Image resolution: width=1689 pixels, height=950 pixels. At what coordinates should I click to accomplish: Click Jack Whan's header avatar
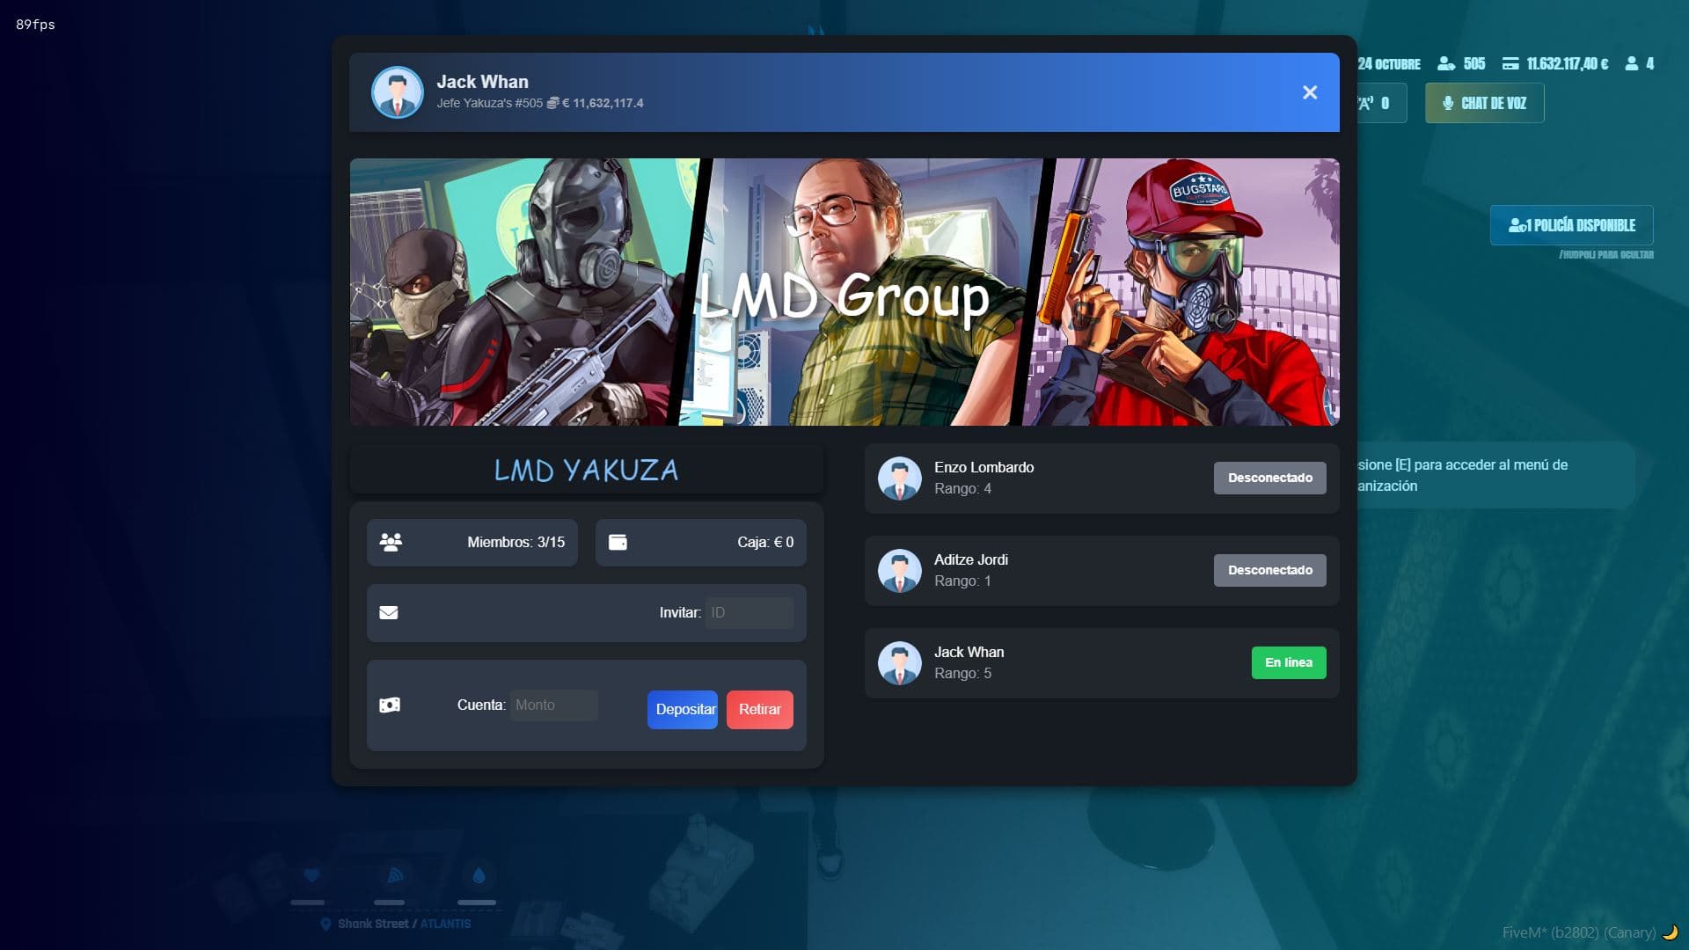(x=397, y=92)
